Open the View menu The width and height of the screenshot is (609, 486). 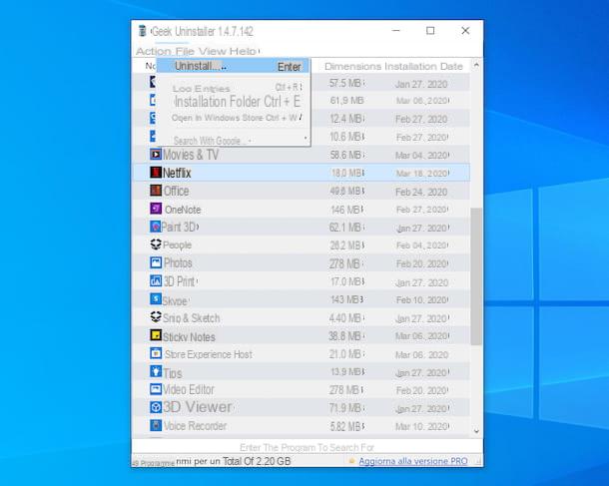213,51
